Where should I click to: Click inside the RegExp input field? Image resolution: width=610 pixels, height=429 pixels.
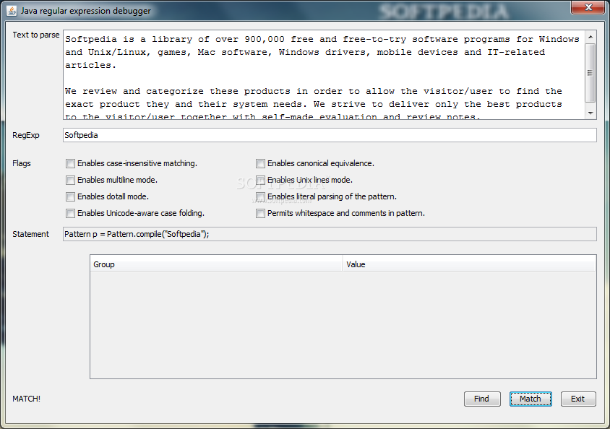tap(330, 135)
